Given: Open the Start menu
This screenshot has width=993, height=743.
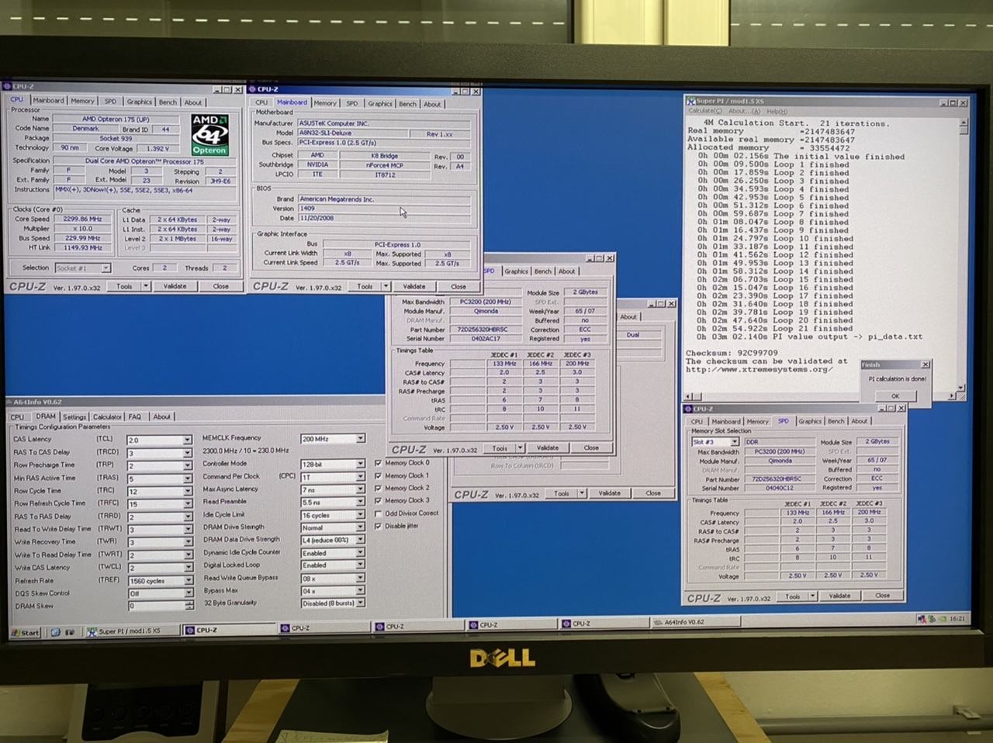Looking at the screenshot, I should pos(25,632).
